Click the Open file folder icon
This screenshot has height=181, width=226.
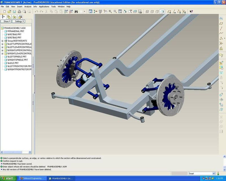(x=9, y=12)
